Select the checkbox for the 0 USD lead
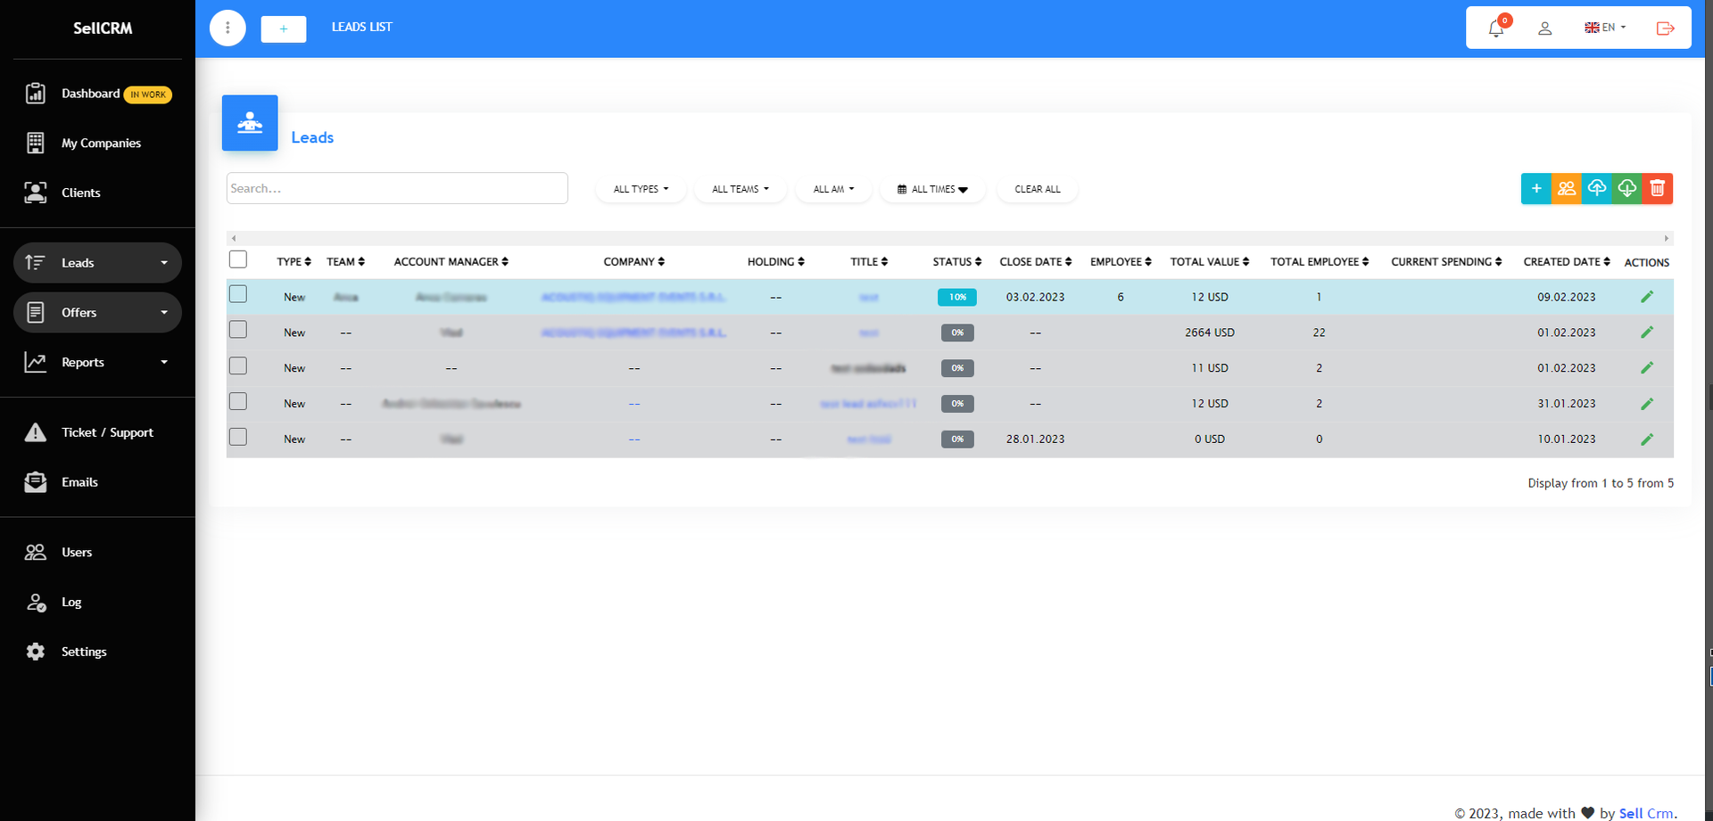 point(238,437)
